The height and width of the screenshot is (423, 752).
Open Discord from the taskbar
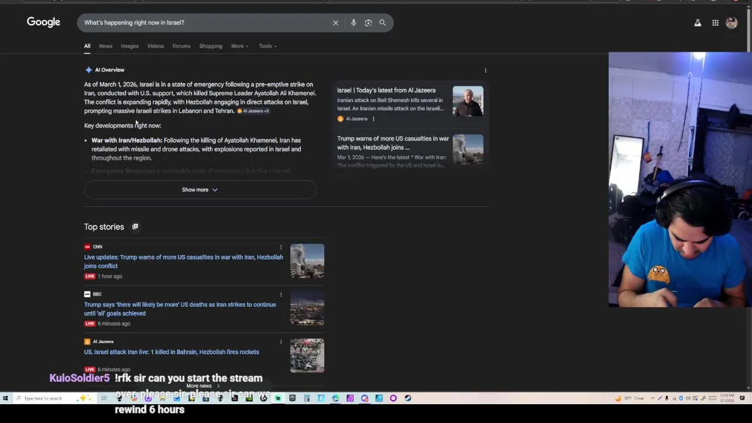pos(364,398)
